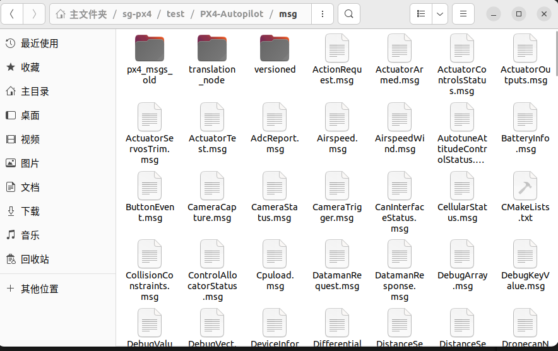Open Desktop (桌面) in sidebar
Screen dimensions: 558x351
pos(57,116)
